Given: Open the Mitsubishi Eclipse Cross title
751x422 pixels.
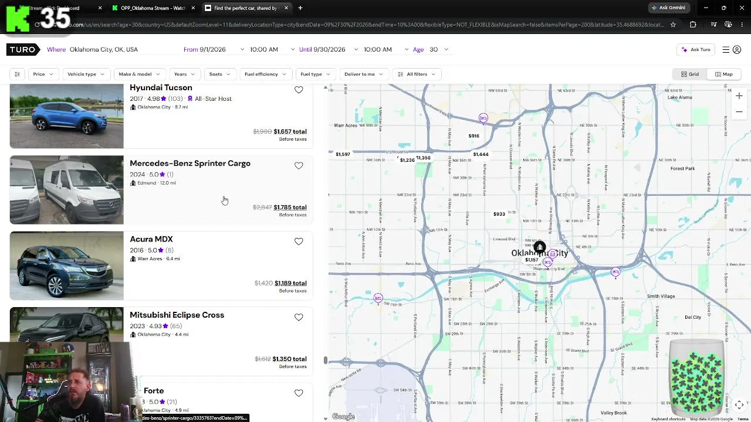Looking at the screenshot, I should (177, 315).
